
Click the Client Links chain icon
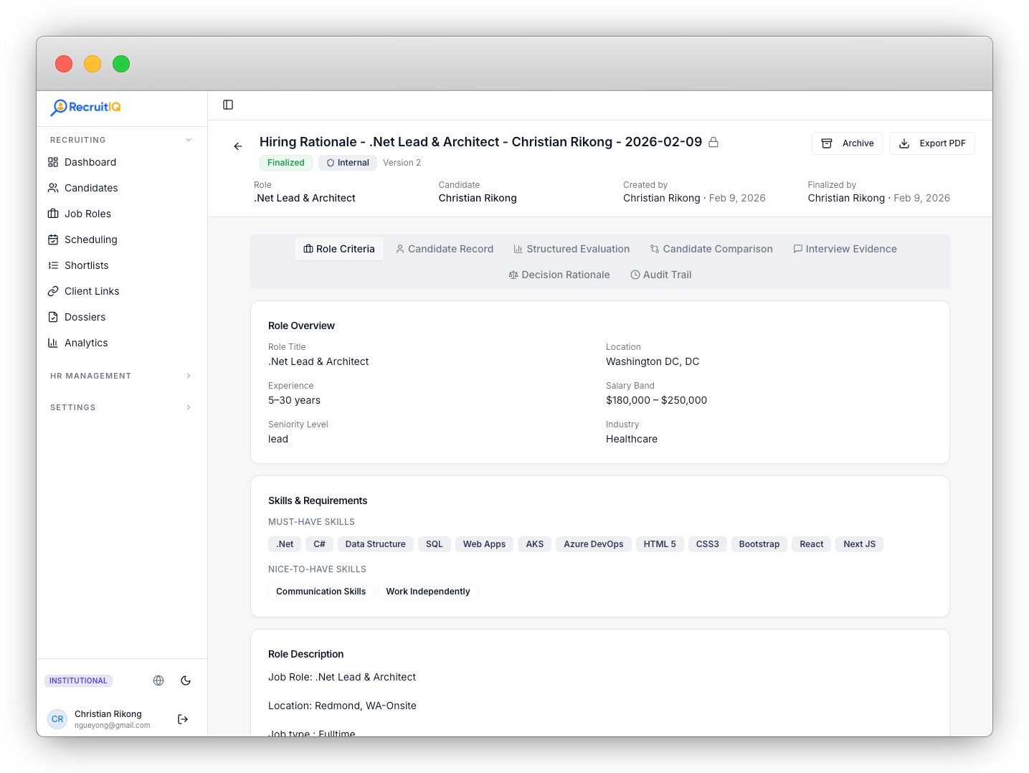tap(53, 291)
